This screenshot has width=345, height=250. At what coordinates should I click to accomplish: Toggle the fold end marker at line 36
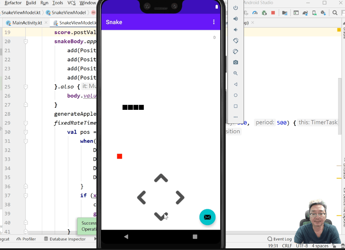26,186
